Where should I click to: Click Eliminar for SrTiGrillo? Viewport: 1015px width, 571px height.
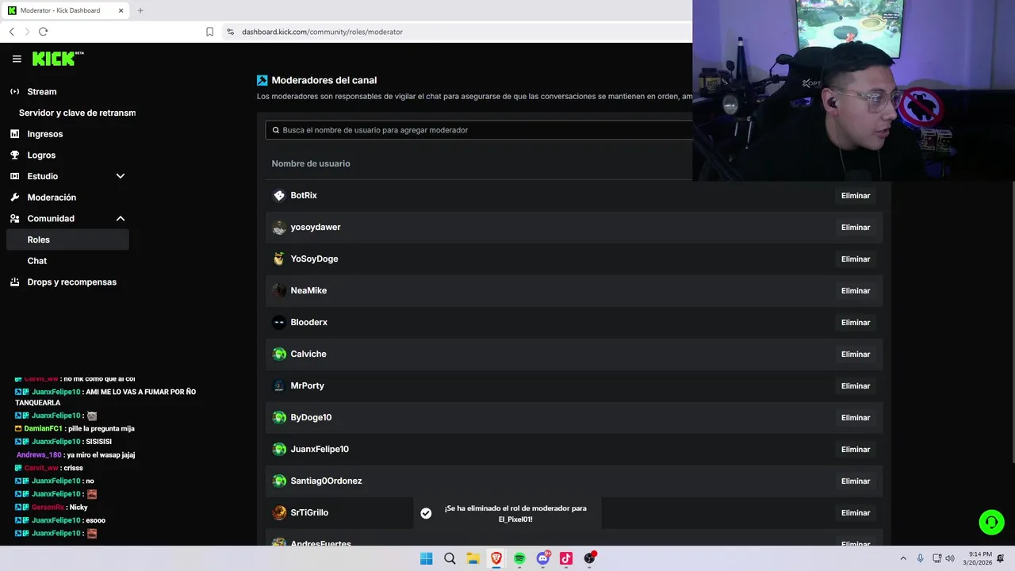pyautogui.click(x=856, y=513)
